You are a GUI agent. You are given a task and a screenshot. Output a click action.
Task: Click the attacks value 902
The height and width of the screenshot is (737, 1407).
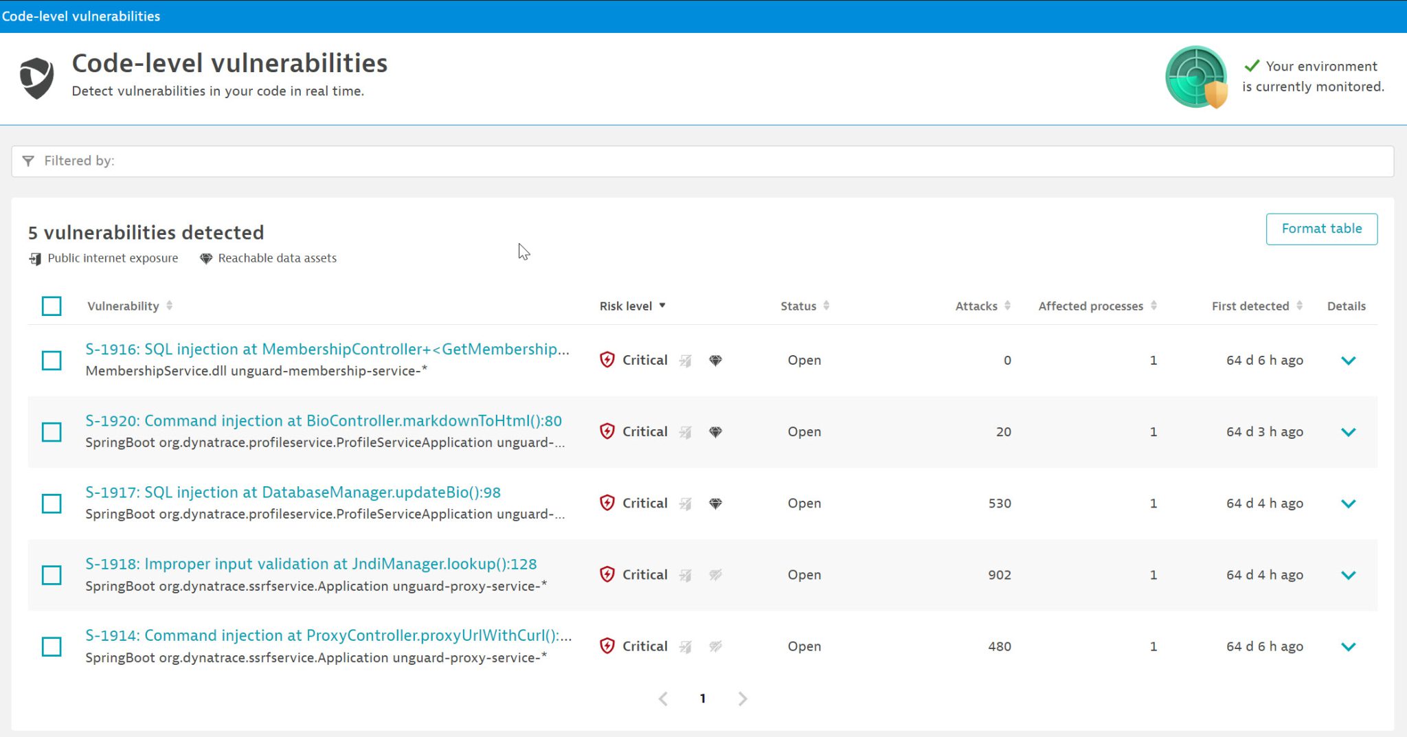point(1000,574)
